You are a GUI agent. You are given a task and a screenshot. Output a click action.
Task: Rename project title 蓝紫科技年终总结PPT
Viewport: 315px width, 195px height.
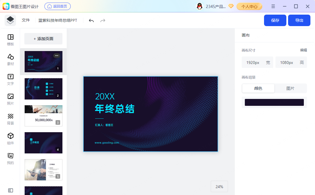[58, 20]
